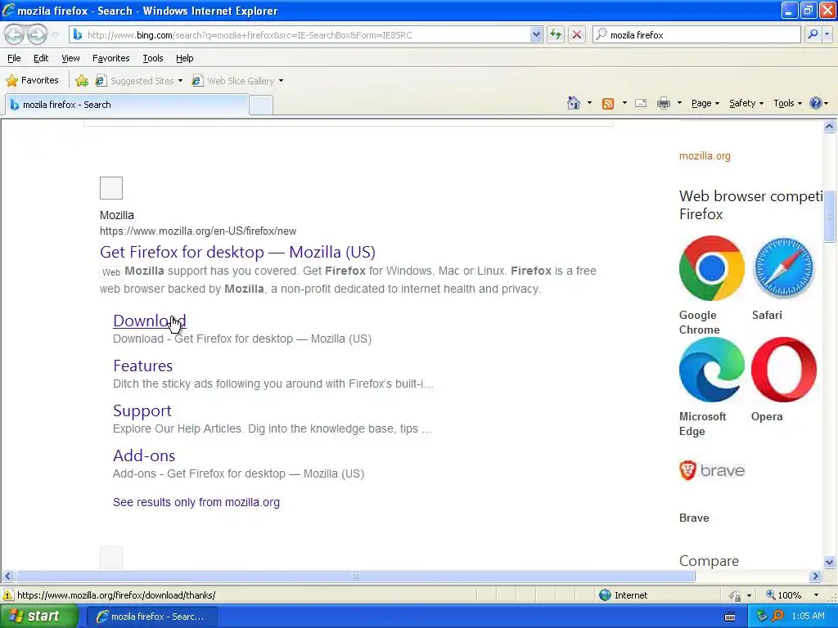Open the Tools command bar dropdown
This screenshot has height=628, width=838.
click(787, 103)
